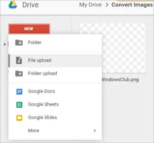Click the green Google Sheets icon
Screen dimensions: 154x143
pos(19,105)
